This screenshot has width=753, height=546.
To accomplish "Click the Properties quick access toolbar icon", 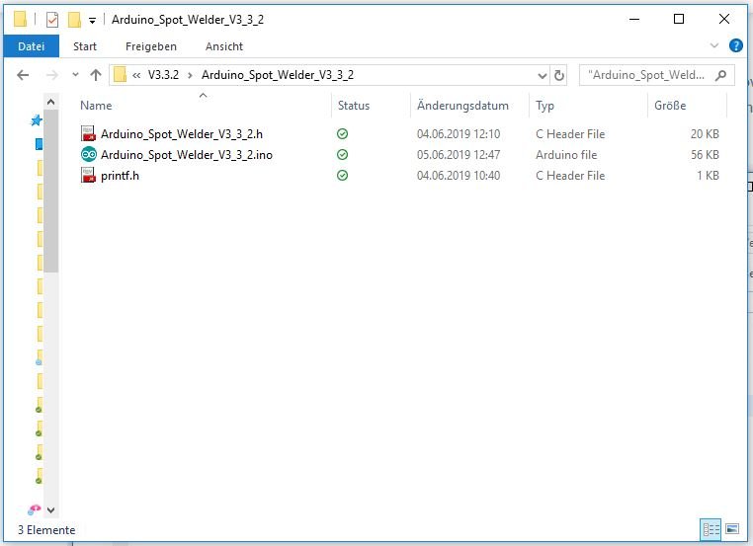I will point(51,20).
